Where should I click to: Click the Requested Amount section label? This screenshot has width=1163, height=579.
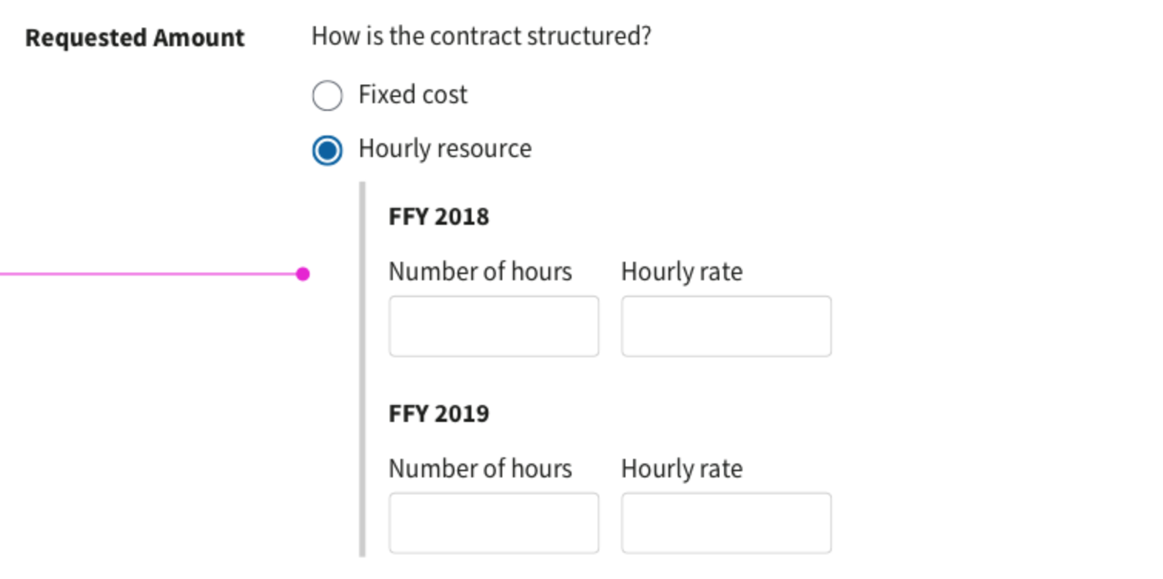(x=134, y=36)
